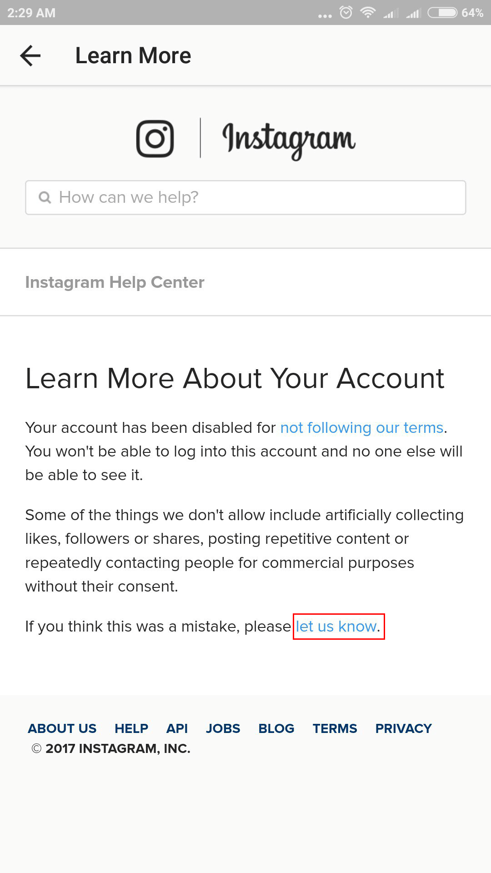Click the "let us know" link
Viewport: 491px width, 873px height.
point(336,626)
